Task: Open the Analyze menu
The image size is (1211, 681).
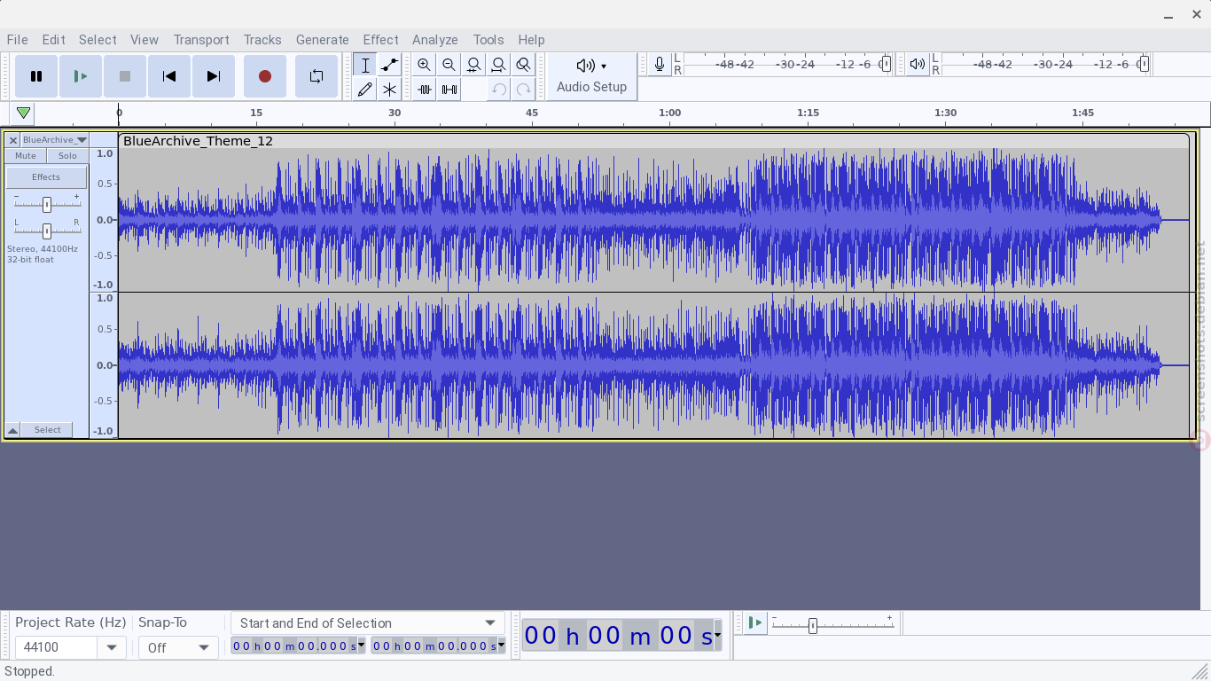Action: pos(435,40)
